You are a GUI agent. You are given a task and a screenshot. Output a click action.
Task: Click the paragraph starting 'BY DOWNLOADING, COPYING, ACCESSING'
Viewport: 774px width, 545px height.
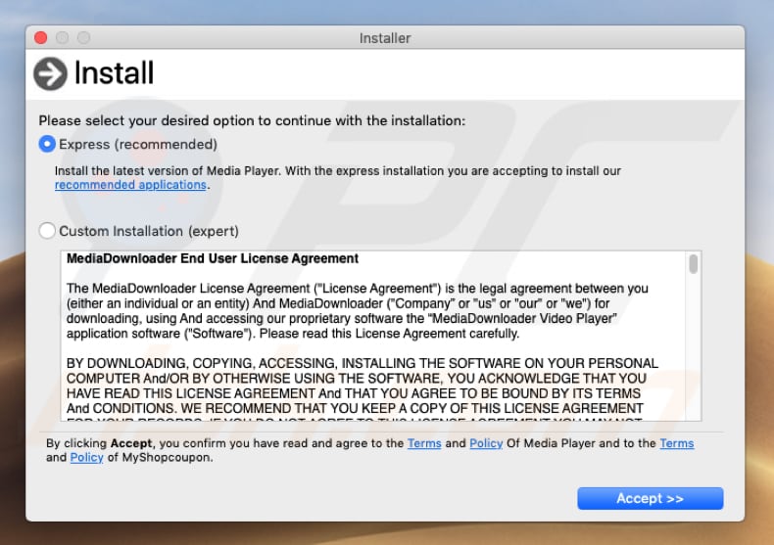(x=363, y=389)
